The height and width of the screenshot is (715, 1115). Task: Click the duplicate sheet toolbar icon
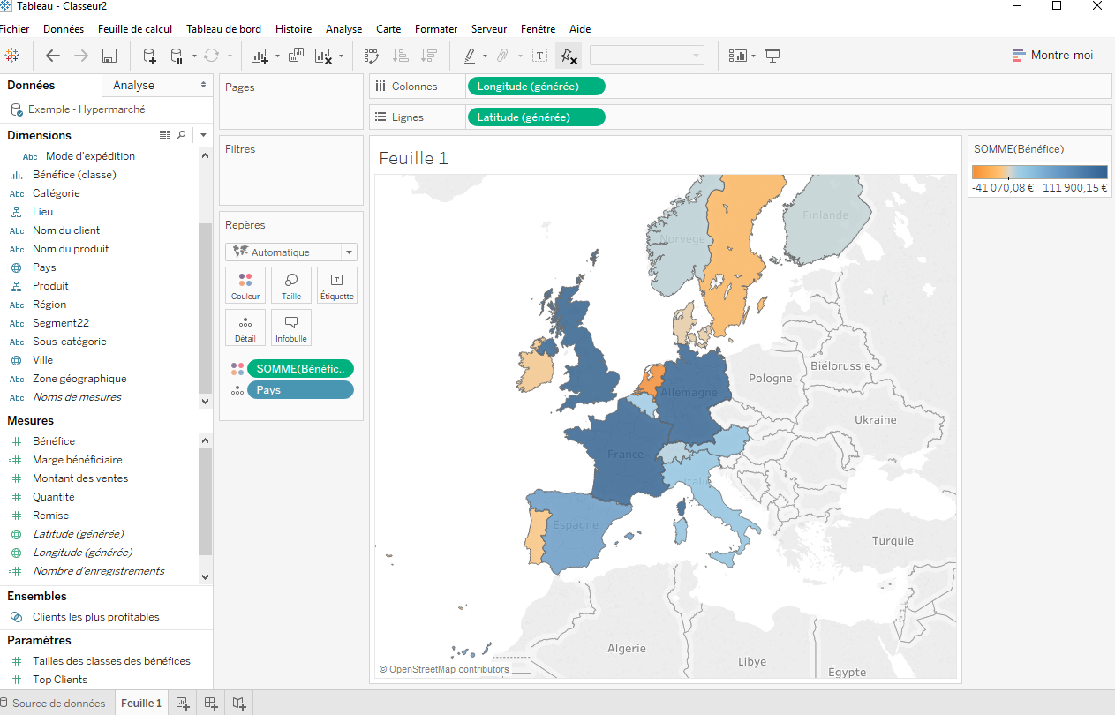pyautogui.click(x=296, y=56)
